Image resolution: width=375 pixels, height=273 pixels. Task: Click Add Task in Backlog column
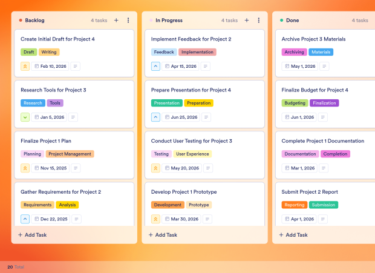pos(33,235)
